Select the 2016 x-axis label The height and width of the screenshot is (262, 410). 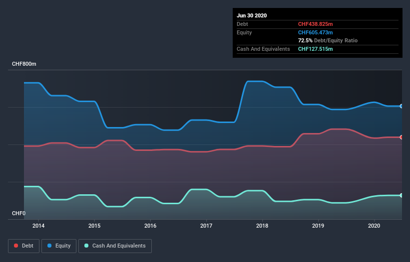[150, 226]
